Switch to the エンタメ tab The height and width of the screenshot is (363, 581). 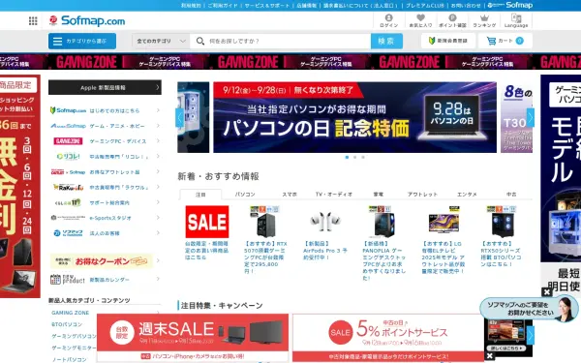pos(467,195)
